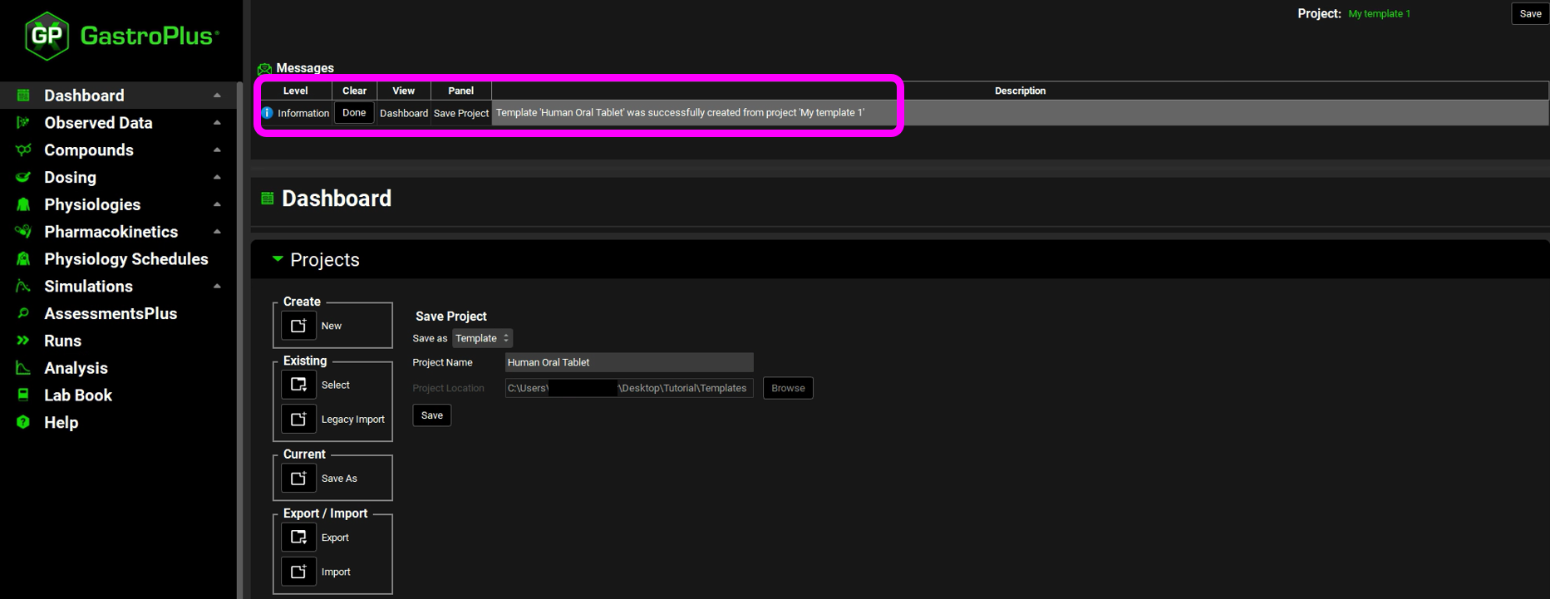
Task: Collapse the Projects section
Action: click(x=278, y=259)
